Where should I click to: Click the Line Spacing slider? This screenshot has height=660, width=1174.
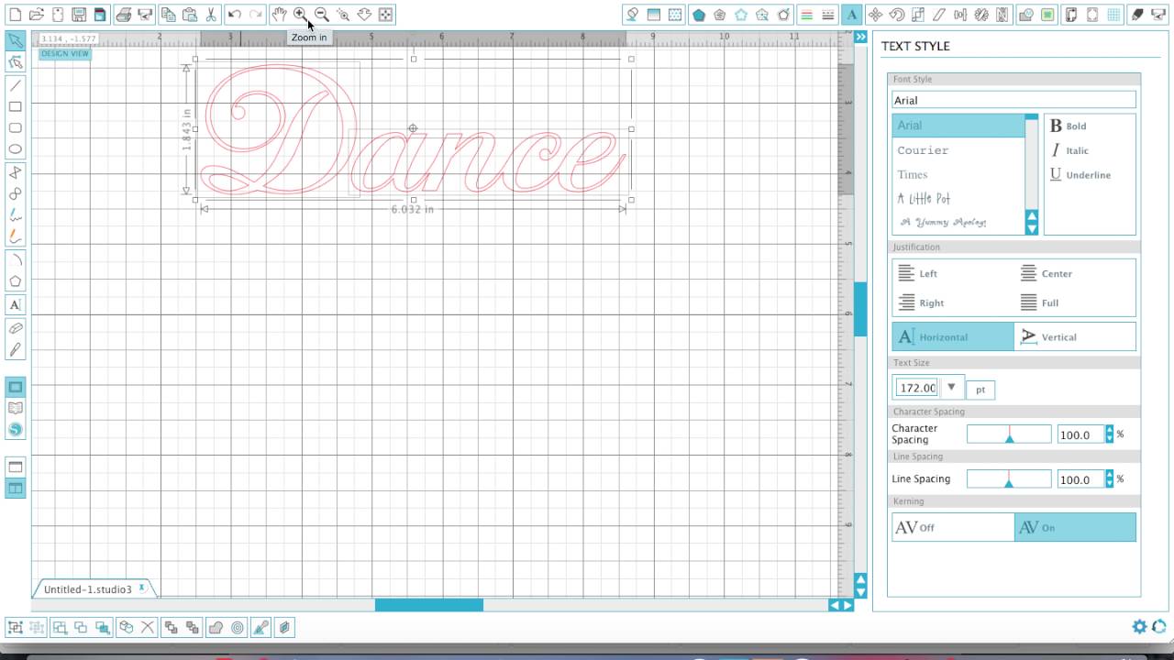click(1009, 479)
